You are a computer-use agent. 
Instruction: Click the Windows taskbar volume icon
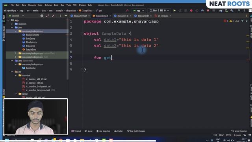pos(228,140)
